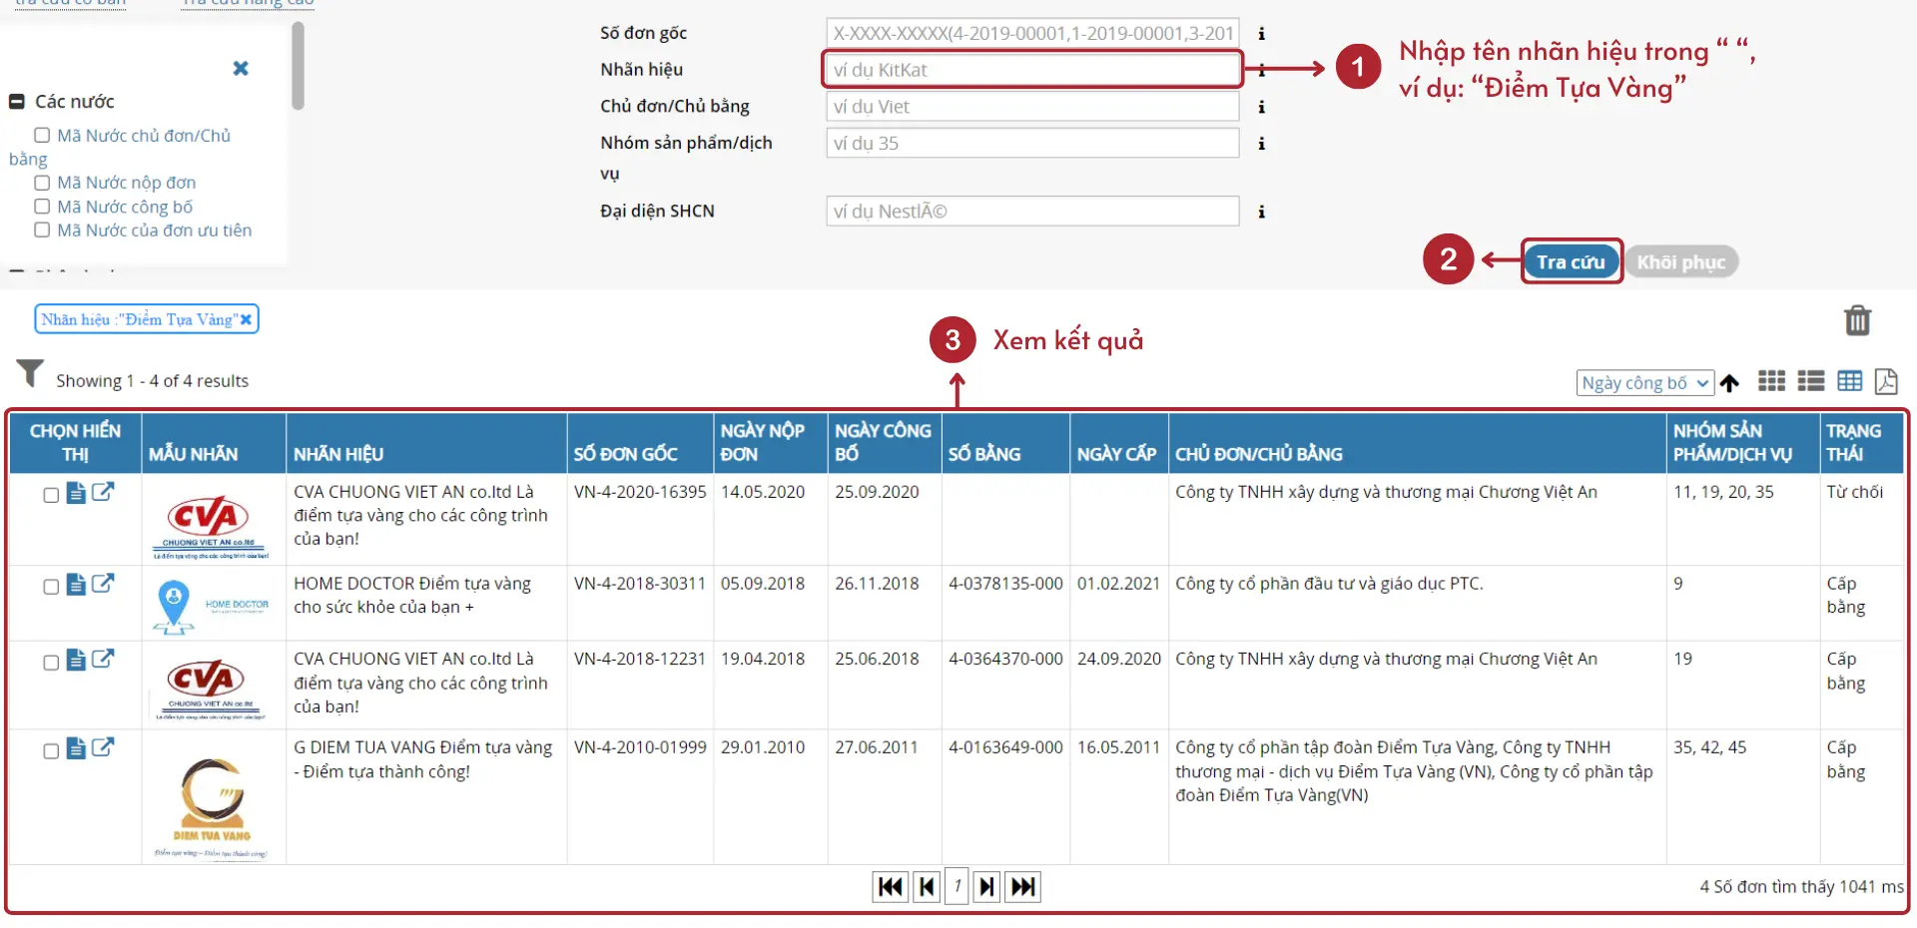Open document icon for HOME DOCTOR row
The image size is (1917, 928).
pos(76,585)
